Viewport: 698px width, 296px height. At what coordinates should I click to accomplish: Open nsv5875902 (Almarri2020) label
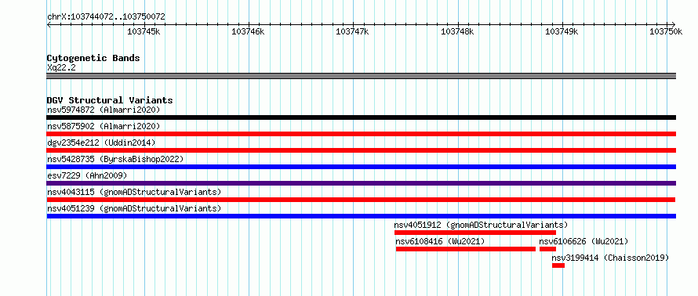pyautogui.click(x=104, y=126)
